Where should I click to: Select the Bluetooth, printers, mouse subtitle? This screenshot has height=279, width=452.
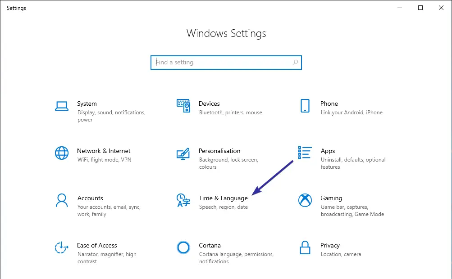tap(230, 112)
